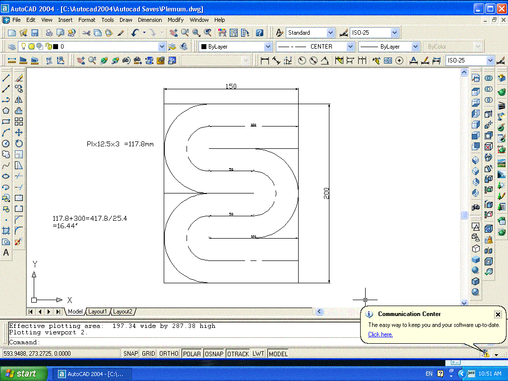Click the Save icon in toolbar
This screenshot has height=381, width=508.
tap(35, 33)
